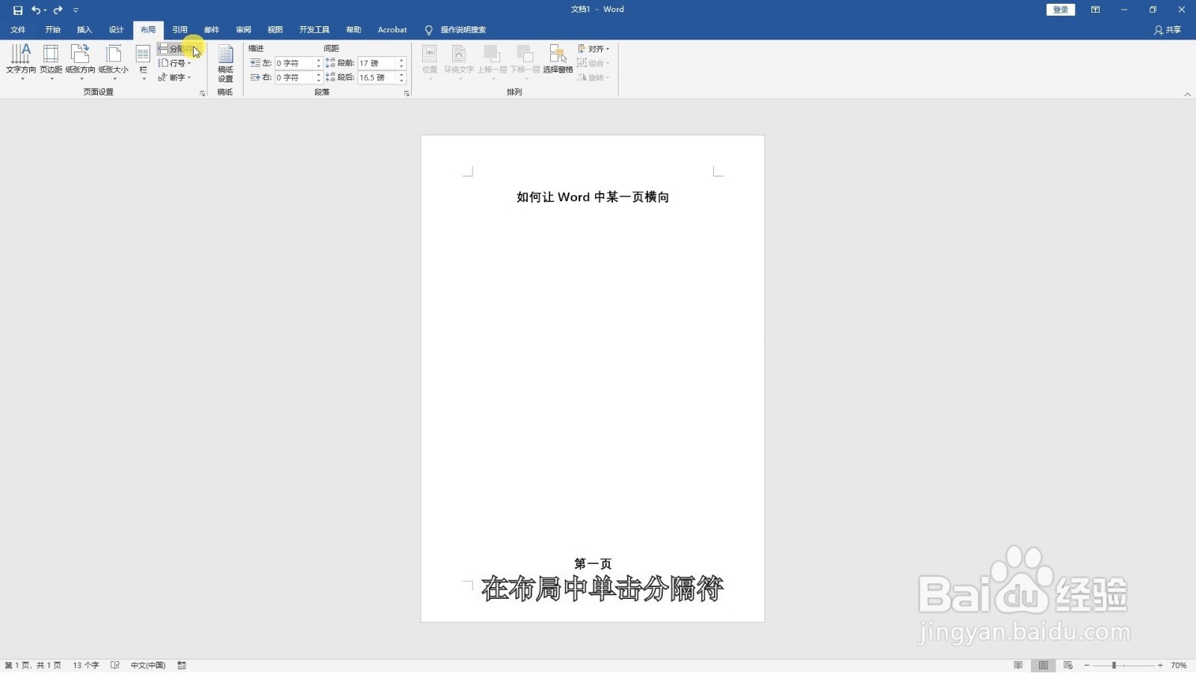This screenshot has width=1196, height=673.
Task: Open the 纸张大小 paper size menu
Action: [113, 61]
